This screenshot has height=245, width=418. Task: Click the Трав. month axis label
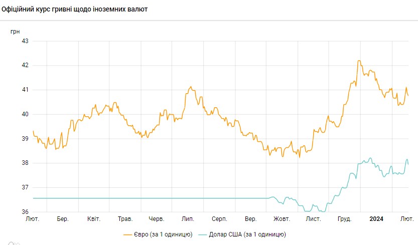click(125, 219)
